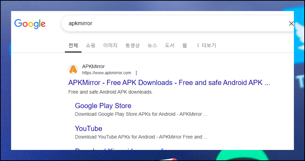Expand the 더보기 menu
The width and height of the screenshot is (305, 161).
206,46
